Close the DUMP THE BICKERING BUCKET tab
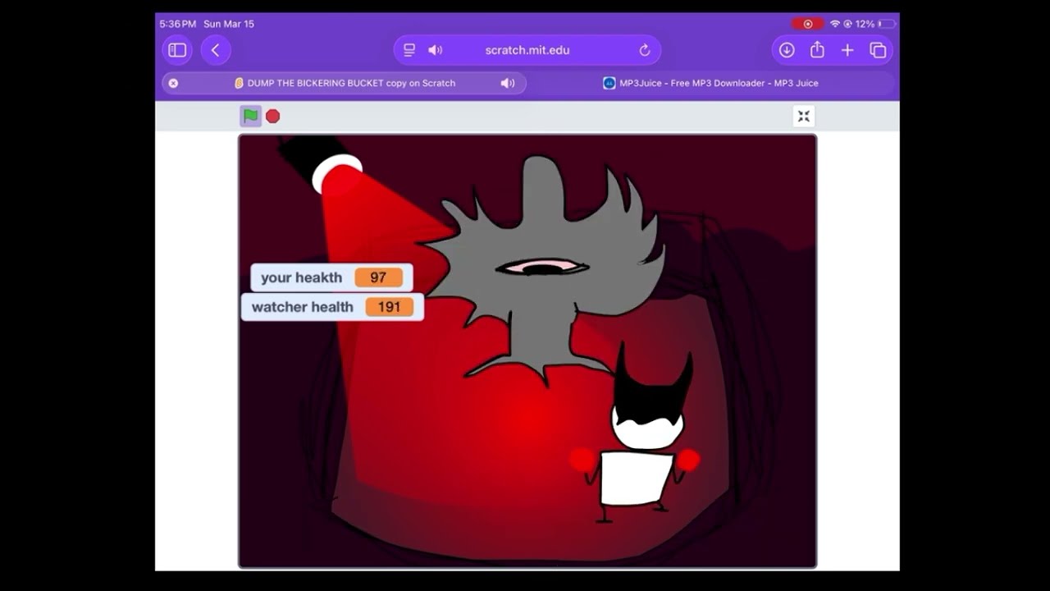 coord(173,83)
